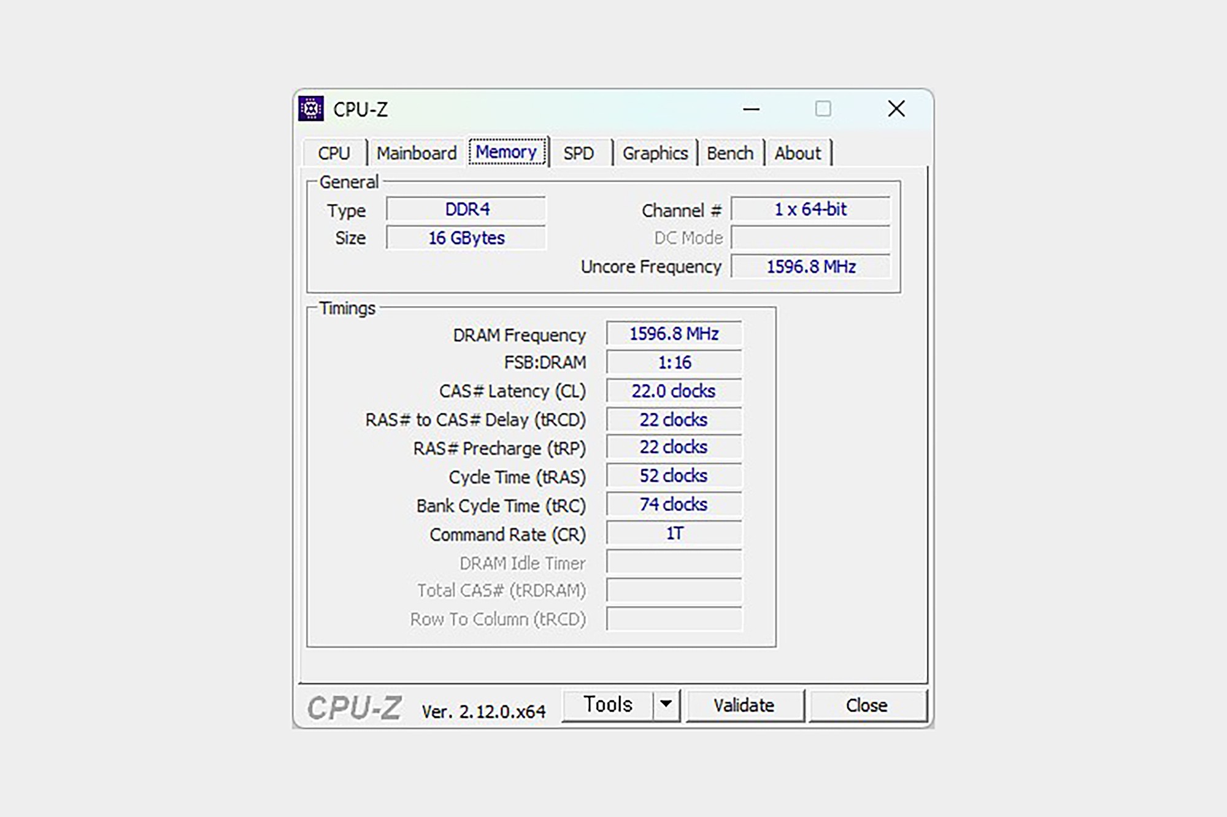Go to the SPD tab
Screen dimensions: 1227x817
(x=579, y=153)
